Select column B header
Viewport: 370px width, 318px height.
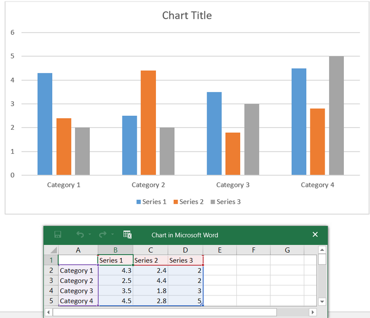pos(115,250)
